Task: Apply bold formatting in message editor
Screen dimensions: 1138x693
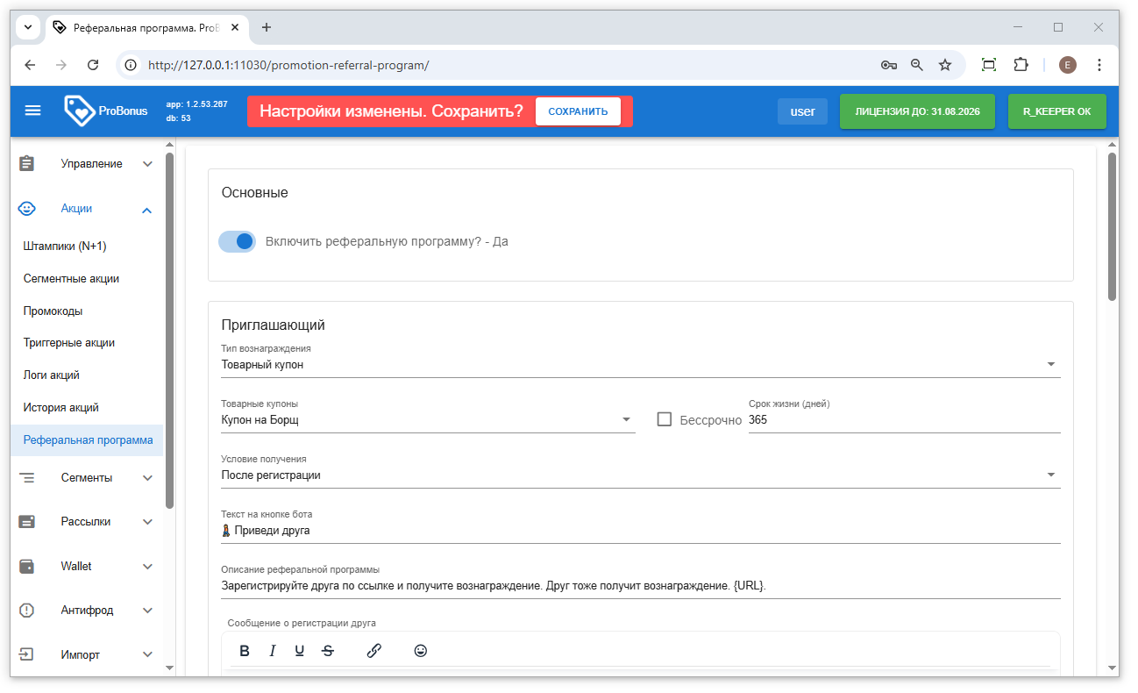Action: [245, 651]
